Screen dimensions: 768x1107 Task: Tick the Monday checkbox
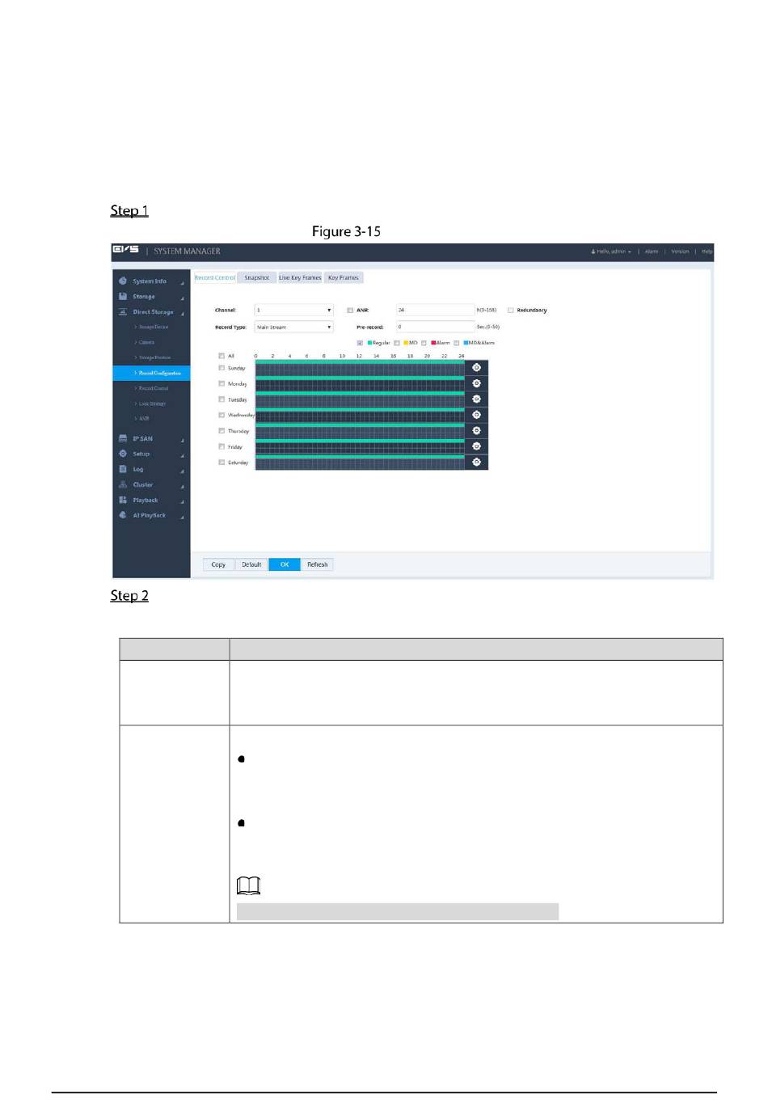222,383
